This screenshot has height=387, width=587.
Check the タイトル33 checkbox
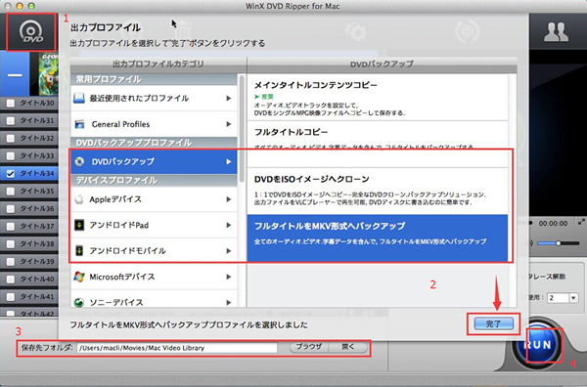coord(11,155)
